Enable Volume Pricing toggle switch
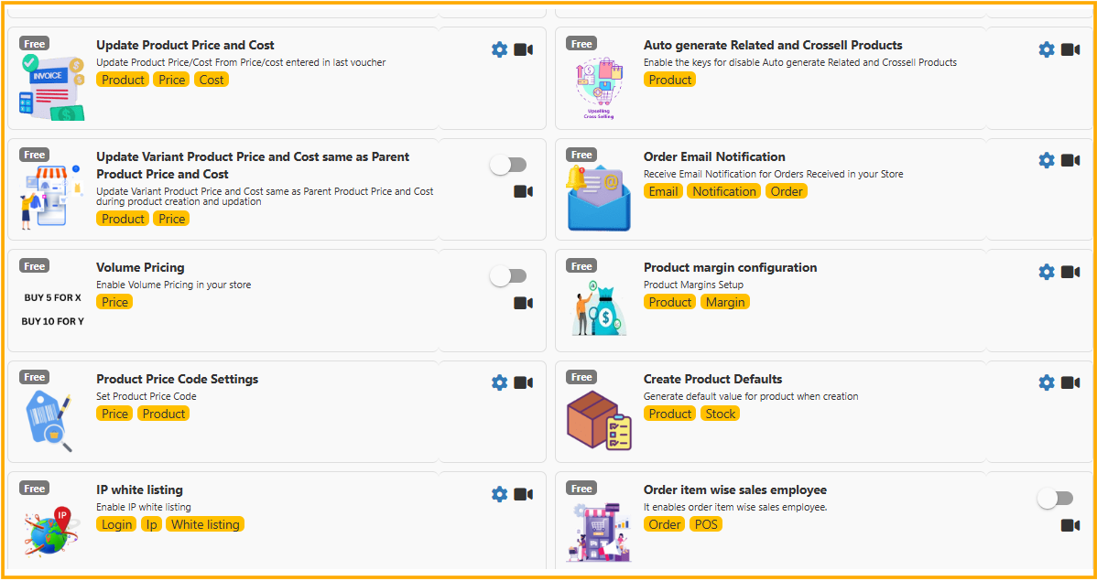 tap(508, 276)
